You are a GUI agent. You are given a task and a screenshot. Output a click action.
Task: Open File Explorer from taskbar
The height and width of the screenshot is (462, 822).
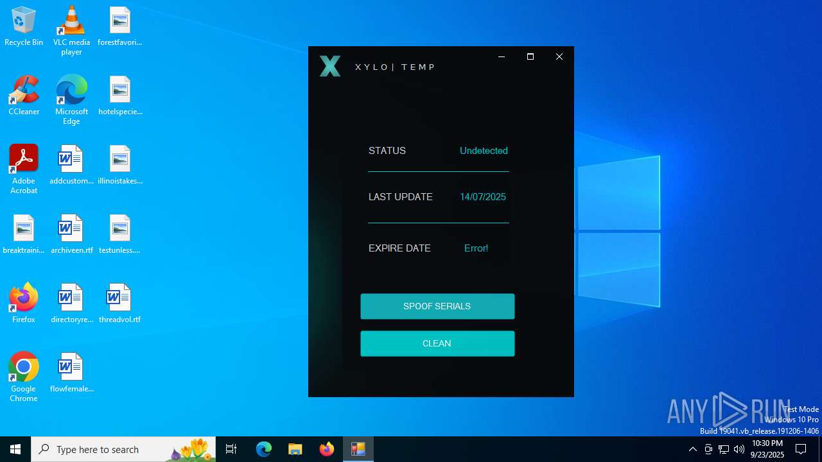tap(295, 449)
